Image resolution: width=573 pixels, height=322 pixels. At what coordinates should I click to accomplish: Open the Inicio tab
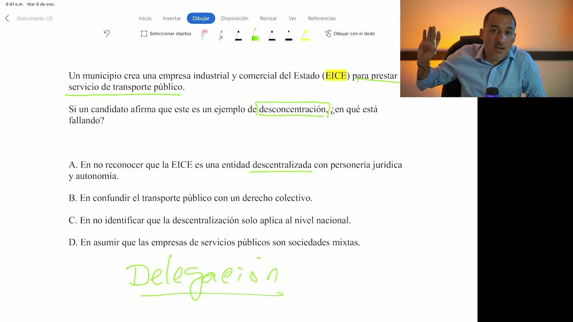[x=145, y=18]
